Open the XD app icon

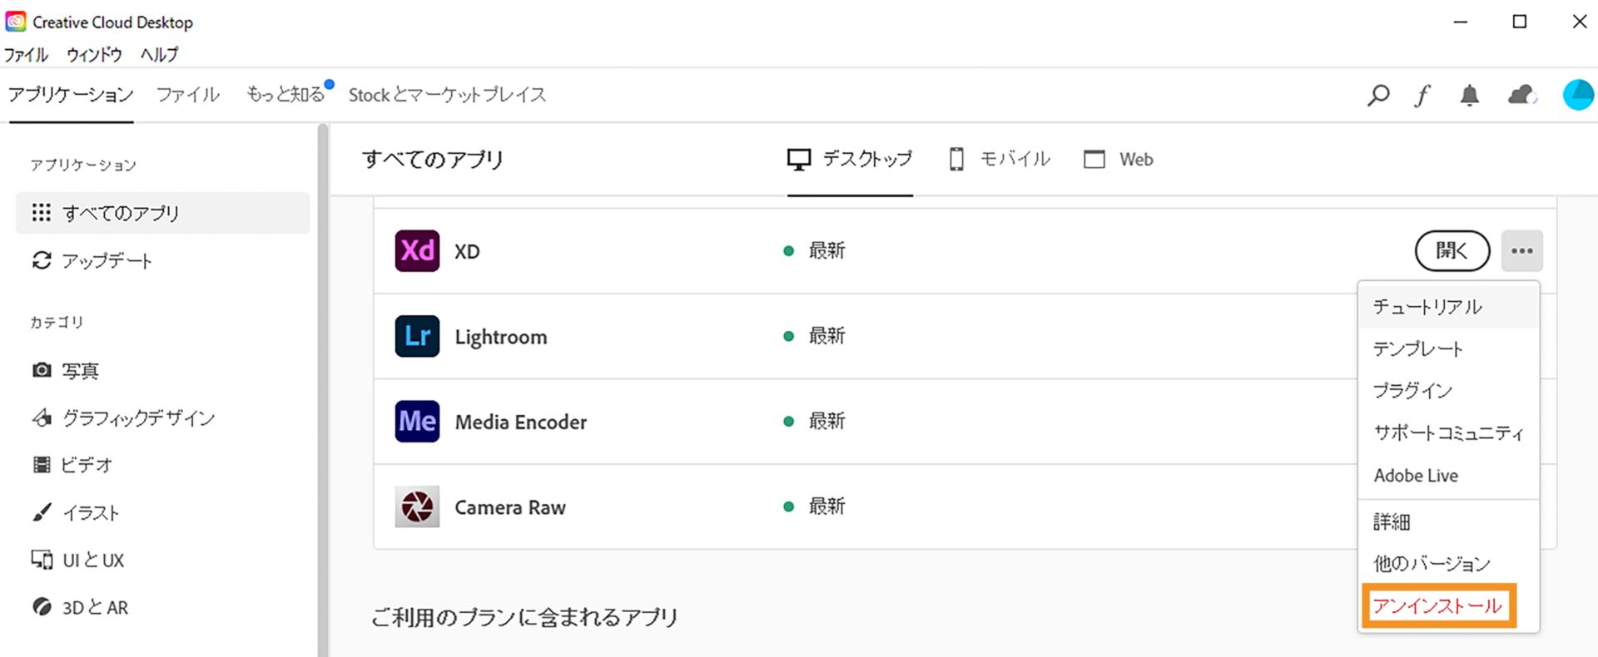tap(416, 250)
